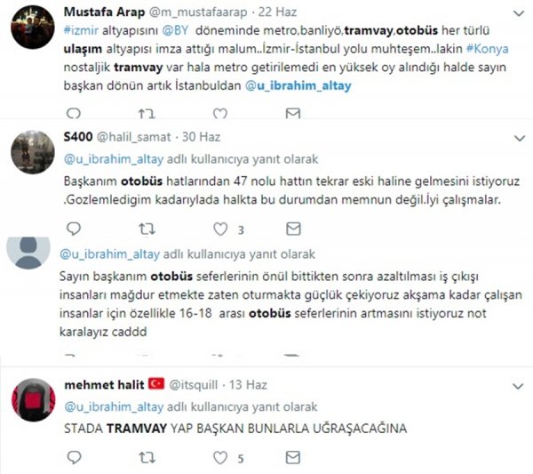533x474 pixels.
Task: Like S400's tweet with 3 likes
Action: 220,229
